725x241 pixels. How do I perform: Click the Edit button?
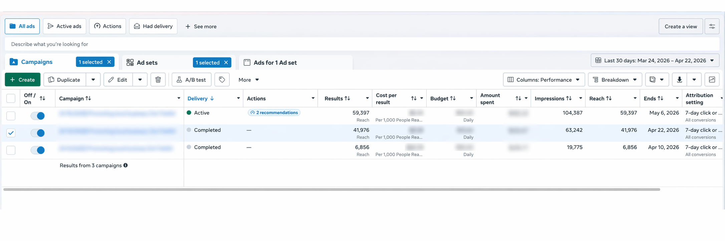pyautogui.click(x=118, y=80)
